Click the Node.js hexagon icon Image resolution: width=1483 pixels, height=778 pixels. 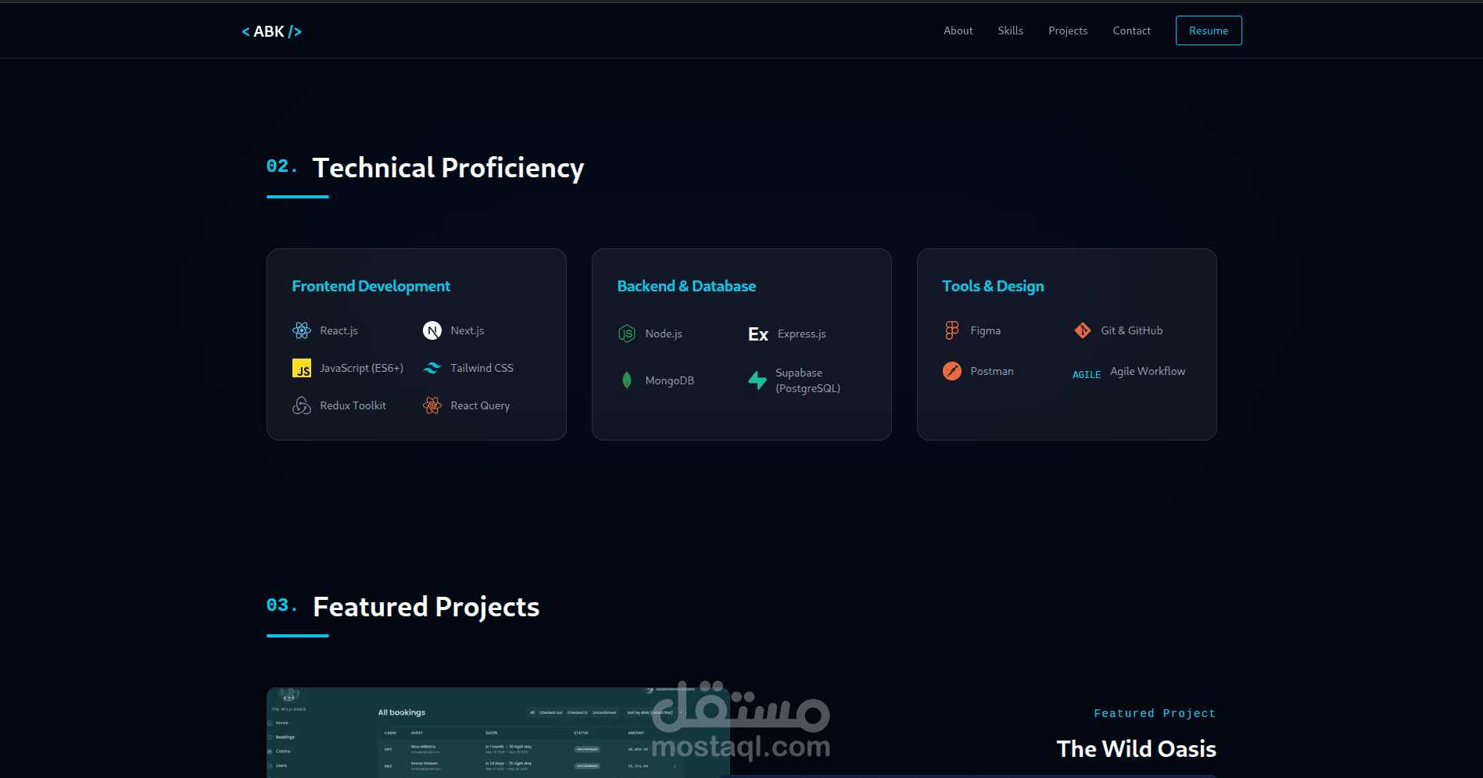coord(627,334)
